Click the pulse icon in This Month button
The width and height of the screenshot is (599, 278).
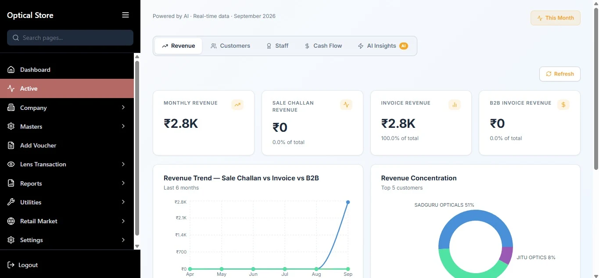coord(540,18)
